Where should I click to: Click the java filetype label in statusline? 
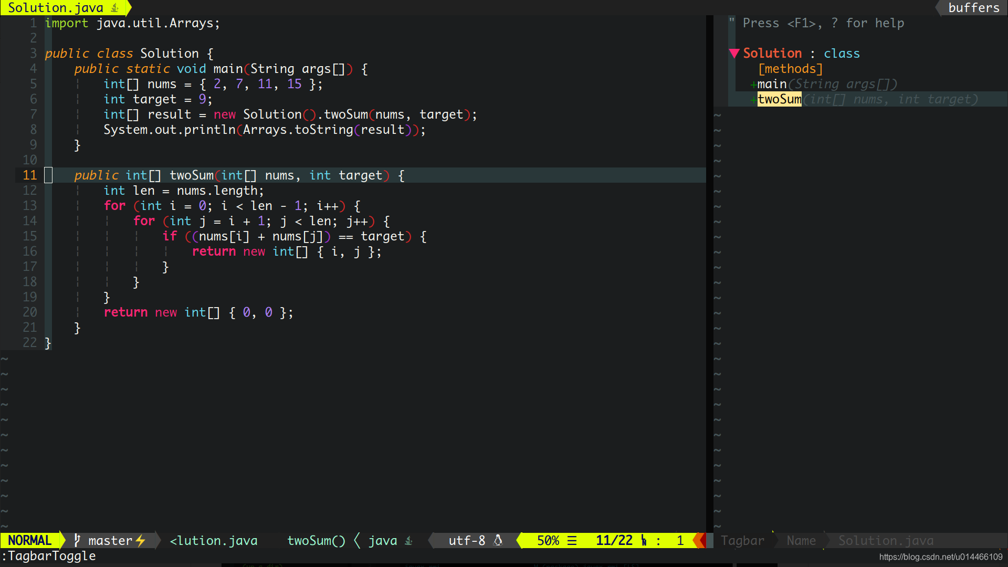(x=383, y=541)
